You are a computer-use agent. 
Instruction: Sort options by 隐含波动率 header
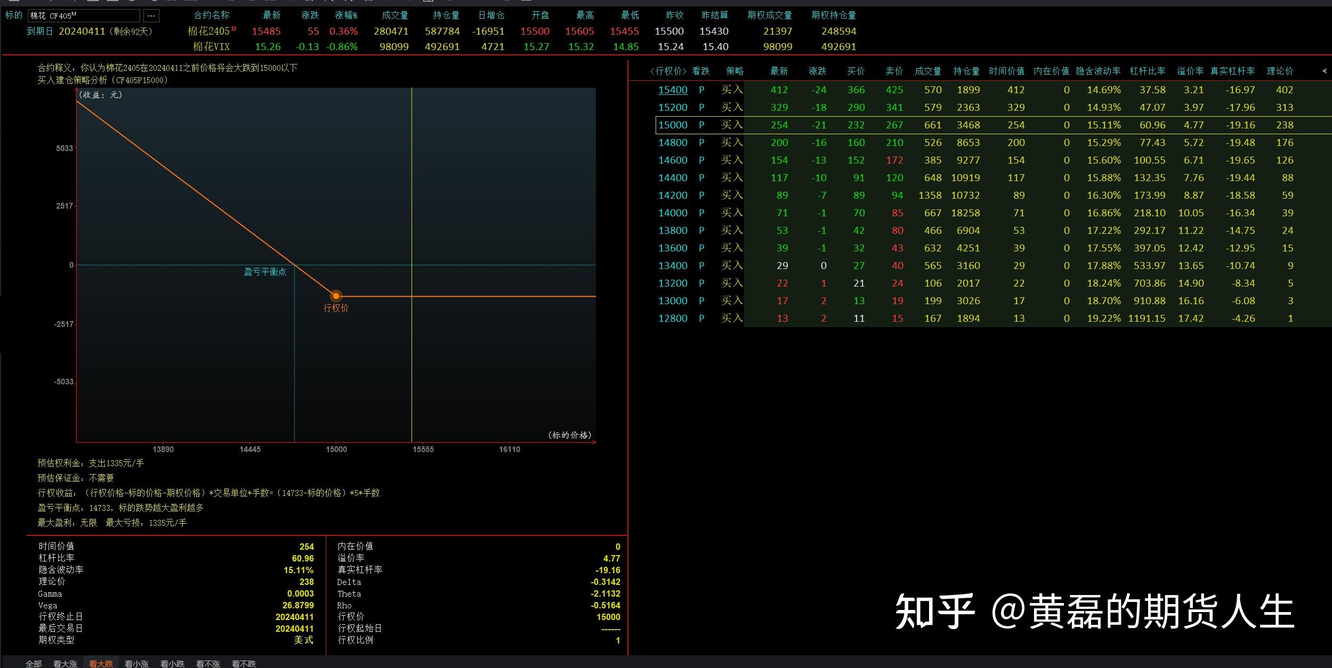tap(1098, 71)
